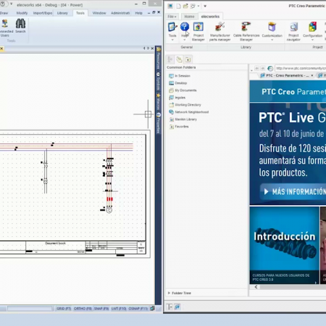Open Manufacturer parts manager
The width and height of the screenshot is (326, 326).
(220, 31)
